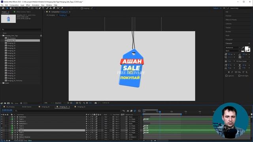Open the Effect Controls Text 2 tab

[23, 12]
